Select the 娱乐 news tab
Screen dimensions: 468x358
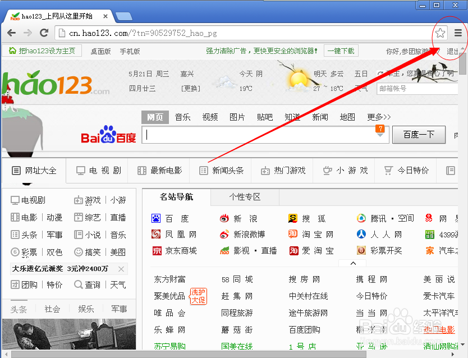tap(86, 309)
